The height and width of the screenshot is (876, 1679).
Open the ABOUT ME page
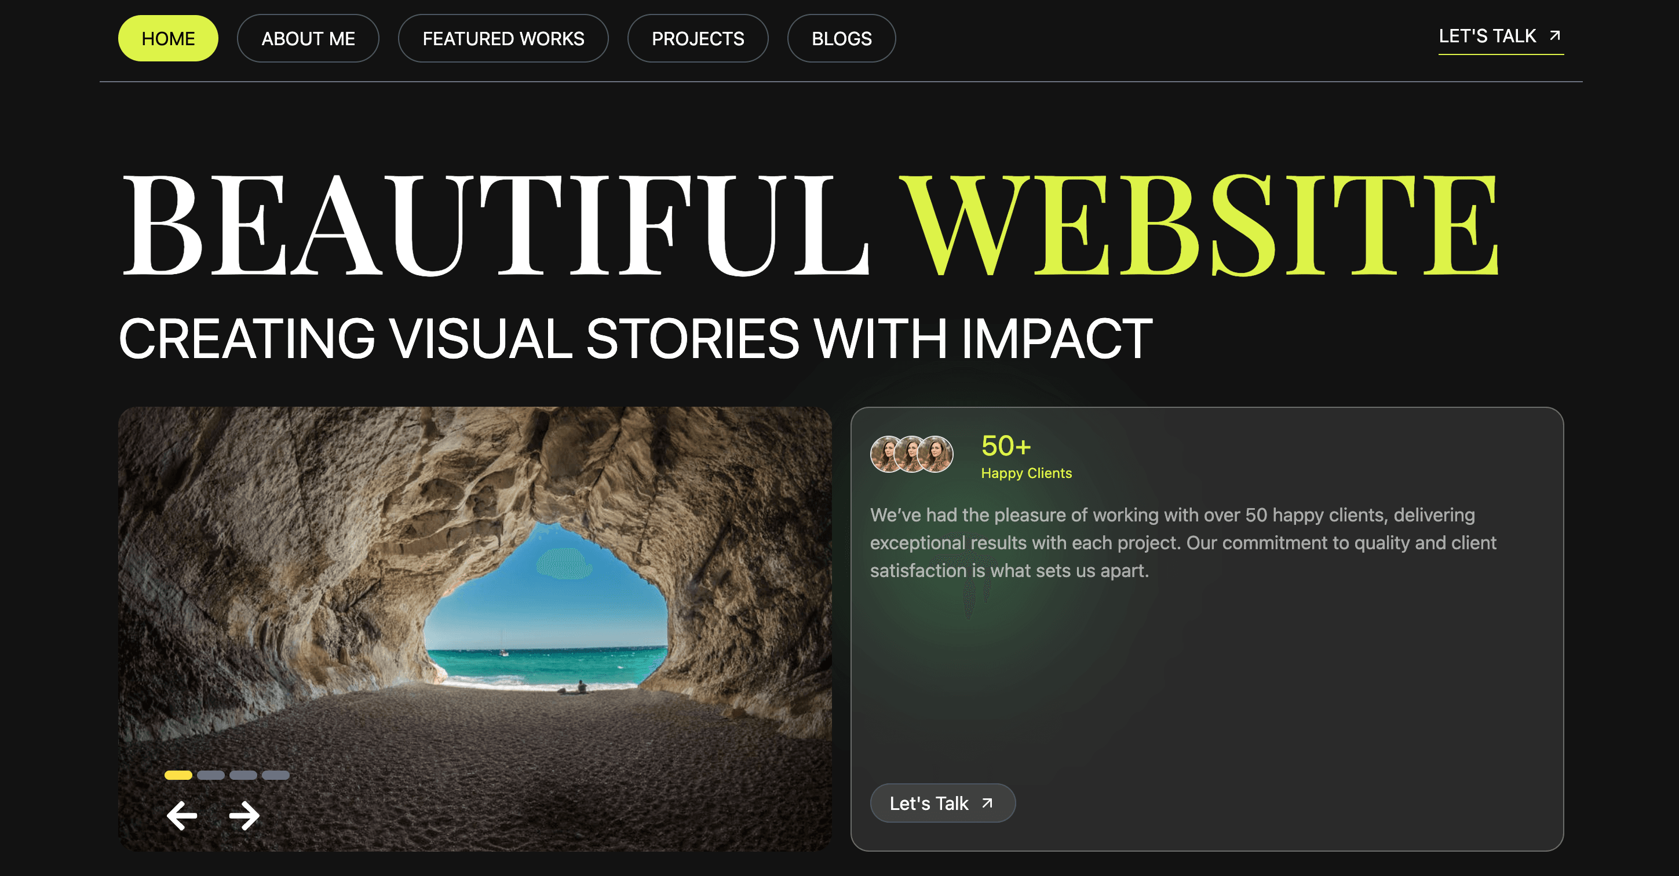[308, 38]
